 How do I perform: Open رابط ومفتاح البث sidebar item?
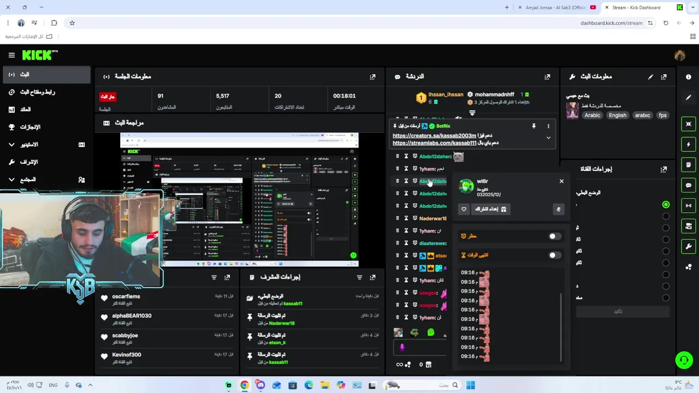(x=46, y=92)
